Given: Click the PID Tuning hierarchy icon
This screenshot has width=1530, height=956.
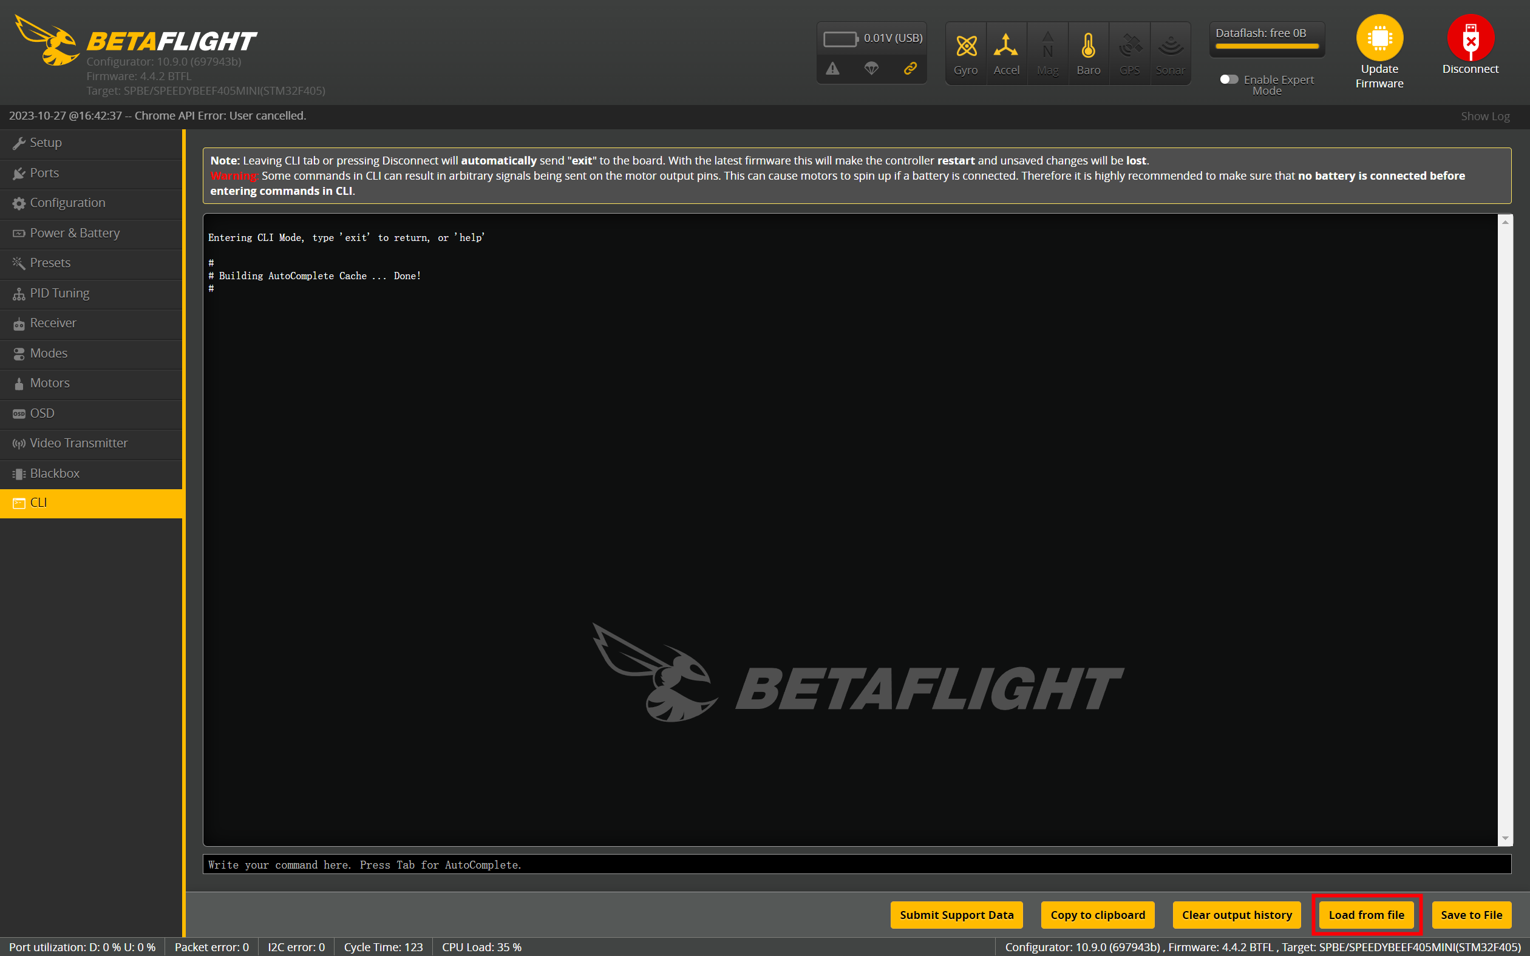Looking at the screenshot, I should (19, 294).
